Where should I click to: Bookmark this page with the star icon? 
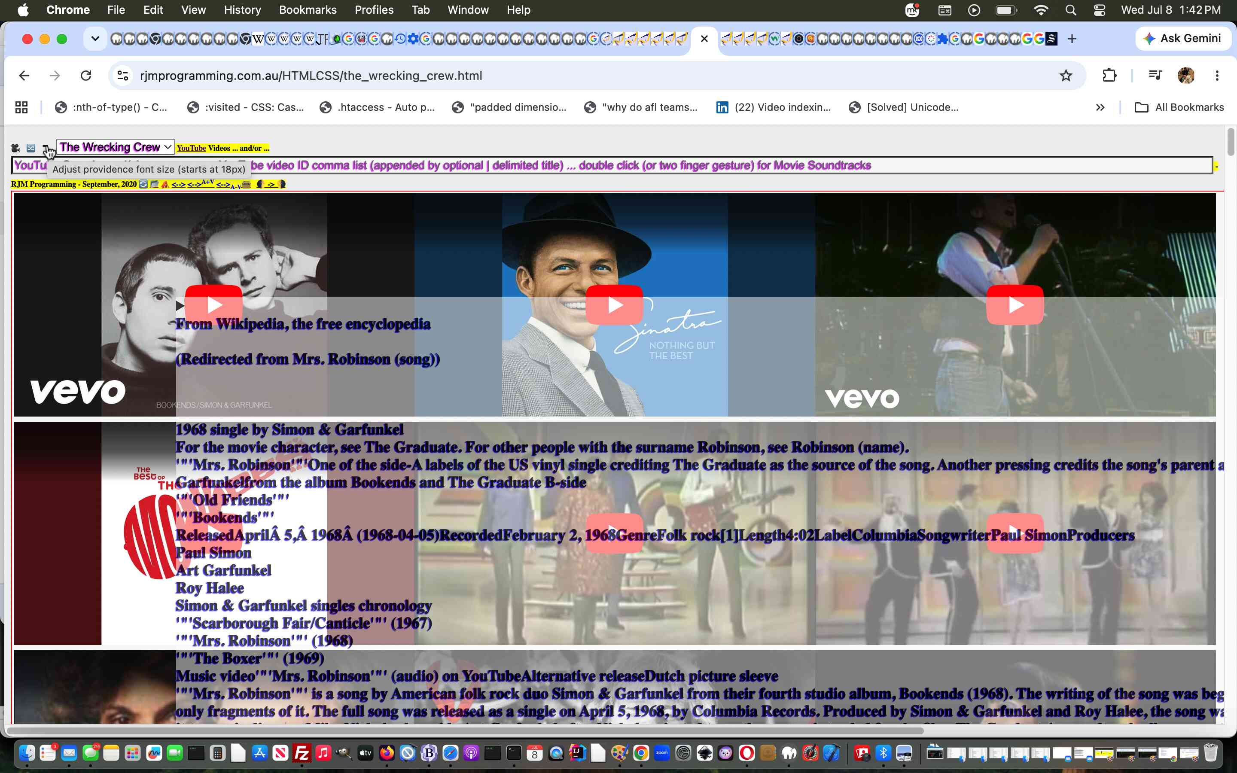[x=1066, y=76]
